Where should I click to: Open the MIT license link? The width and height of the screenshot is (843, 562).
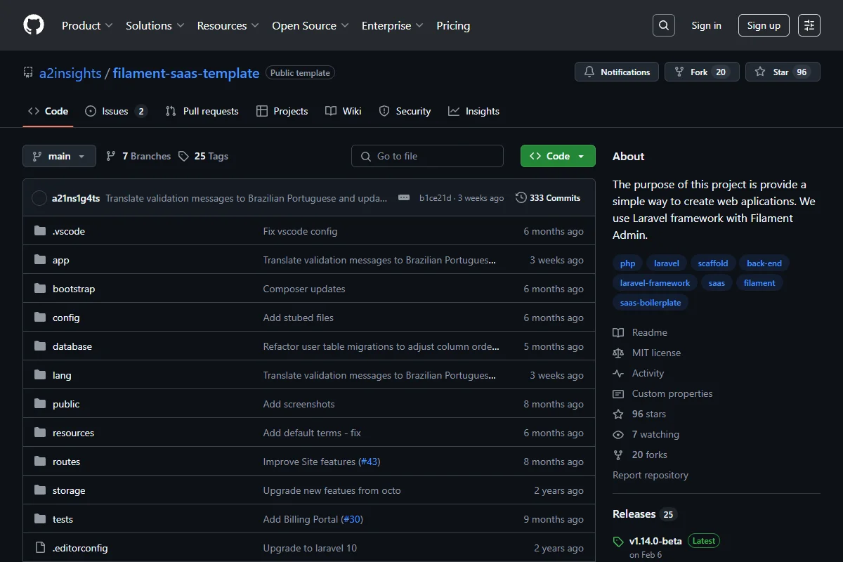coord(656,353)
